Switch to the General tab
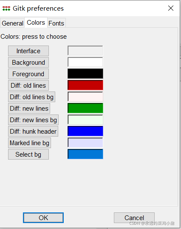 coord(12,23)
